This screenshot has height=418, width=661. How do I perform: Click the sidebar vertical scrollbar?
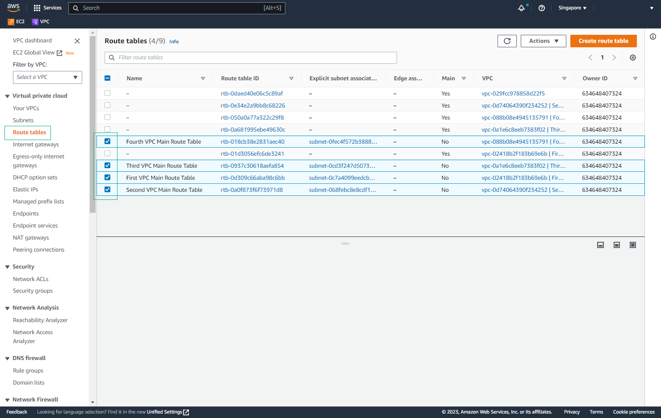pyautogui.click(x=92, y=125)
